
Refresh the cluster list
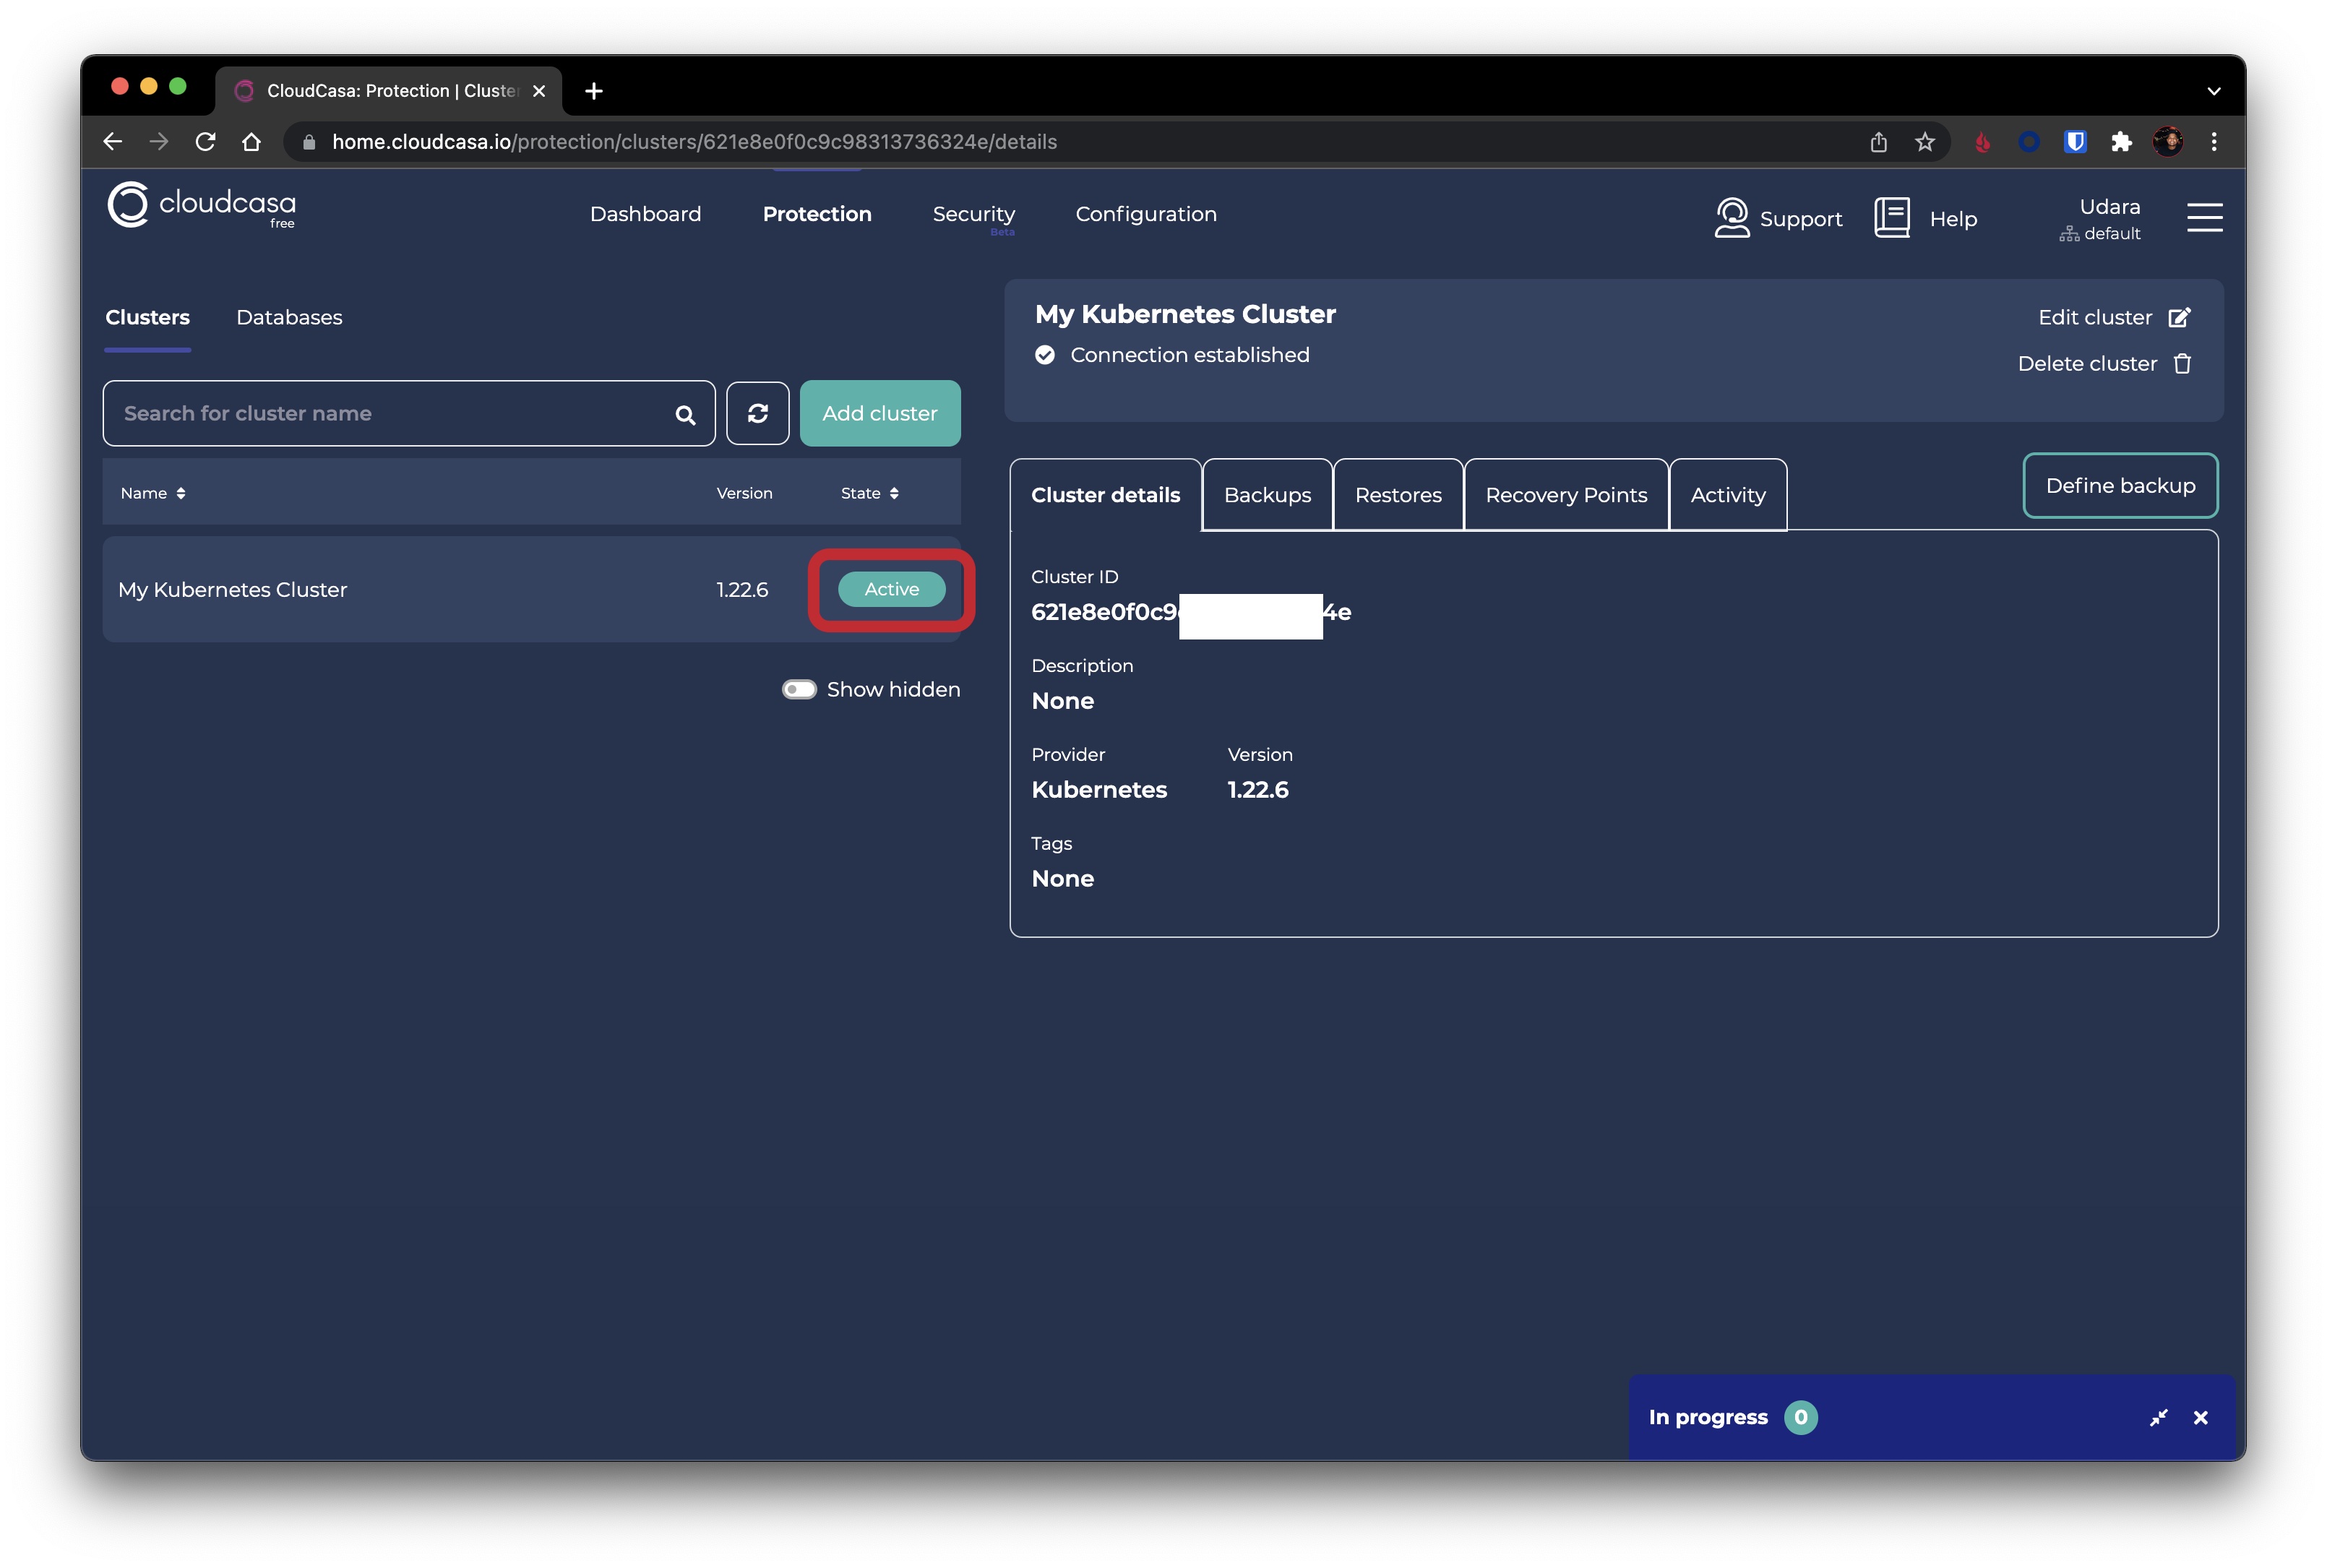click(757, 413)
